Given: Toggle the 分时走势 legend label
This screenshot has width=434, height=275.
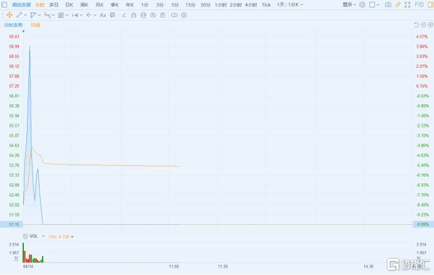Looking at the screenshot, I should [13, 25].
